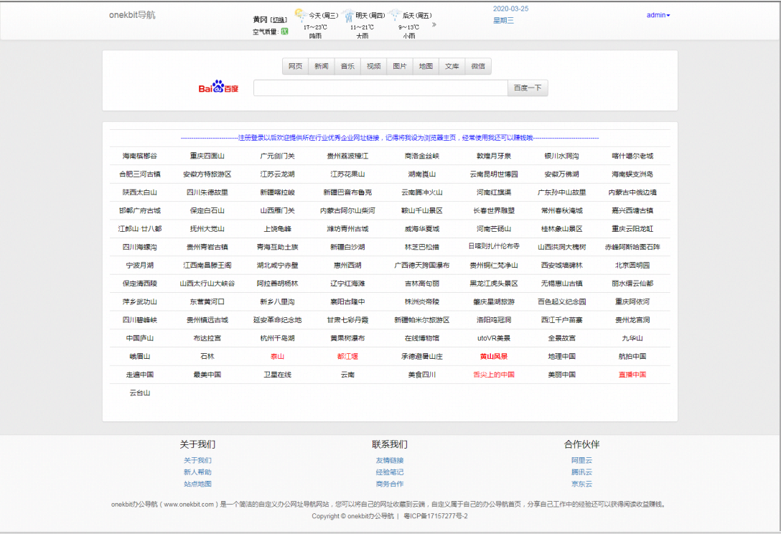
Task: Click the Baidu search input field
Action: (380, 88)
